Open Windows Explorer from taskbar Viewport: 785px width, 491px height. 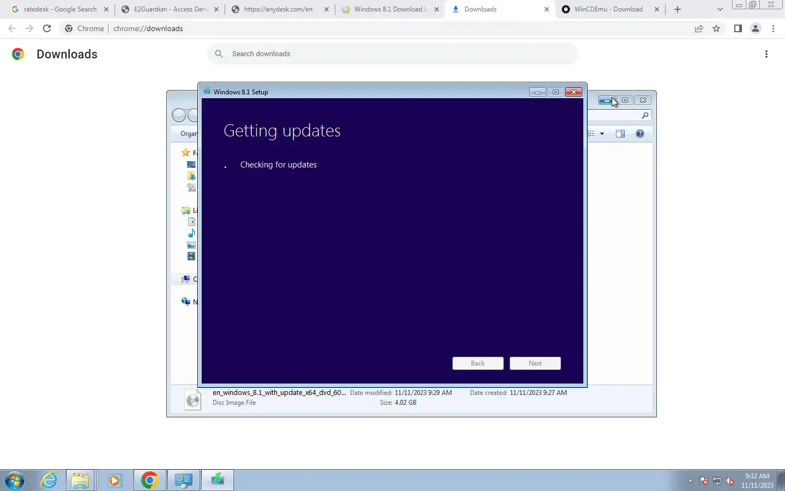point(80,480)
